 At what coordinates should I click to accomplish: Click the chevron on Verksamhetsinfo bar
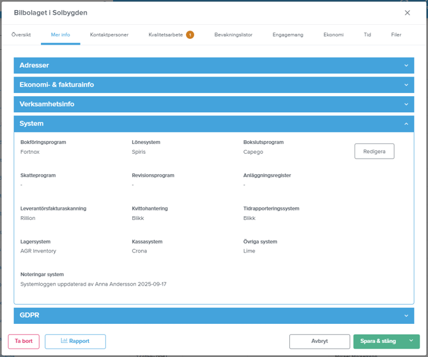tap(406, 105)
